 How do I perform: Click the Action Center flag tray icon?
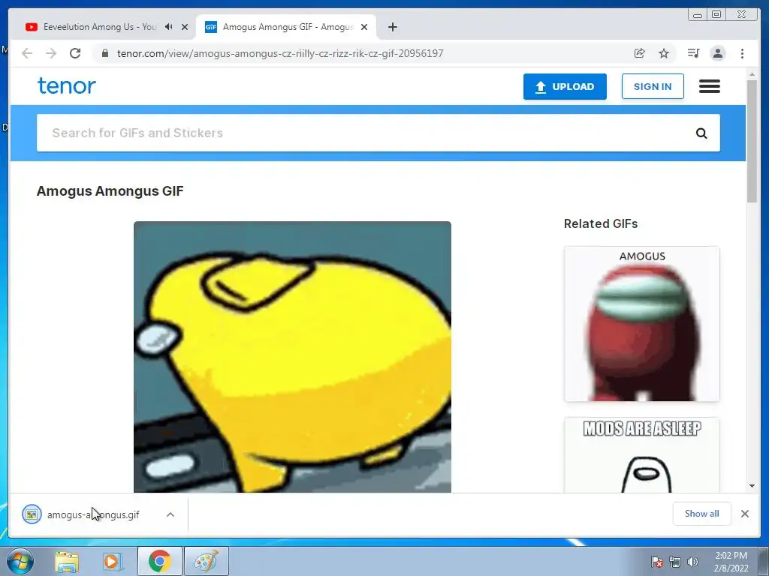click(656, 562)
